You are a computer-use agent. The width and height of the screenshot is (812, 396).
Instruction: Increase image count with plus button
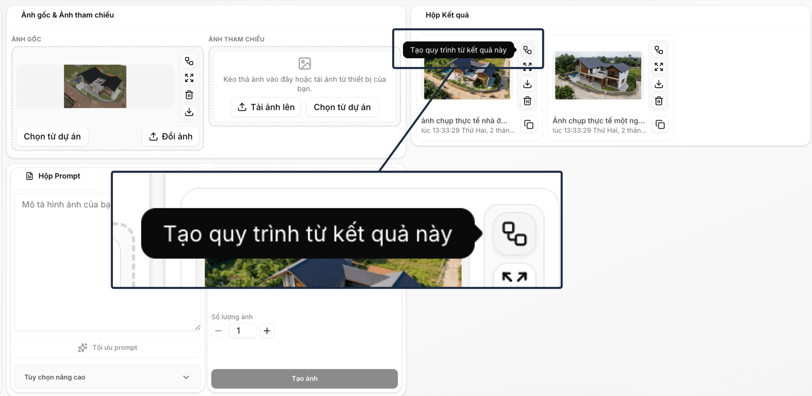[267, 331]
